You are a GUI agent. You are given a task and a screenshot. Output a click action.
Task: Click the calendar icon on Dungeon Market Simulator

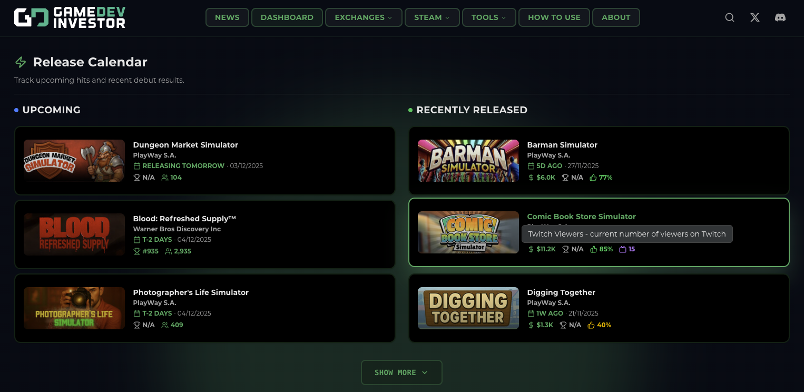tap(138, 165)
